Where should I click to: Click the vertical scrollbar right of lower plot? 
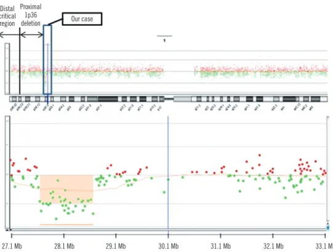(327, 169)
